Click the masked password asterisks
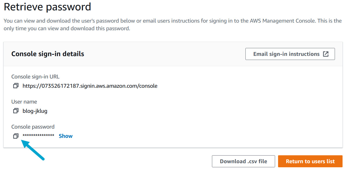Screen dimensions: 345x170 (x=38, y=136)
